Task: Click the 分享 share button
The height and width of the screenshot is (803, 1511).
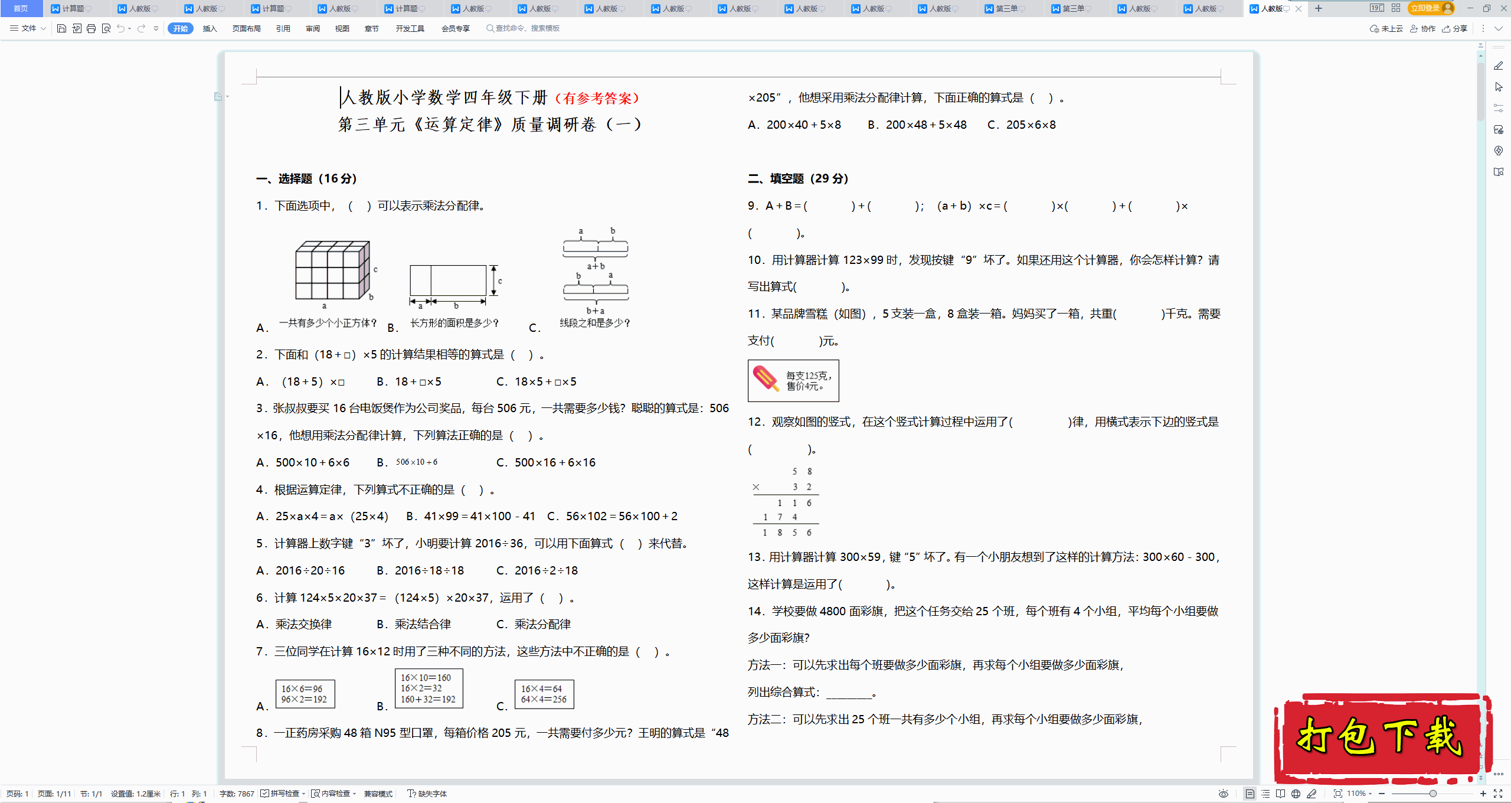Action: pyautogui.click(x=1455, y=28)
